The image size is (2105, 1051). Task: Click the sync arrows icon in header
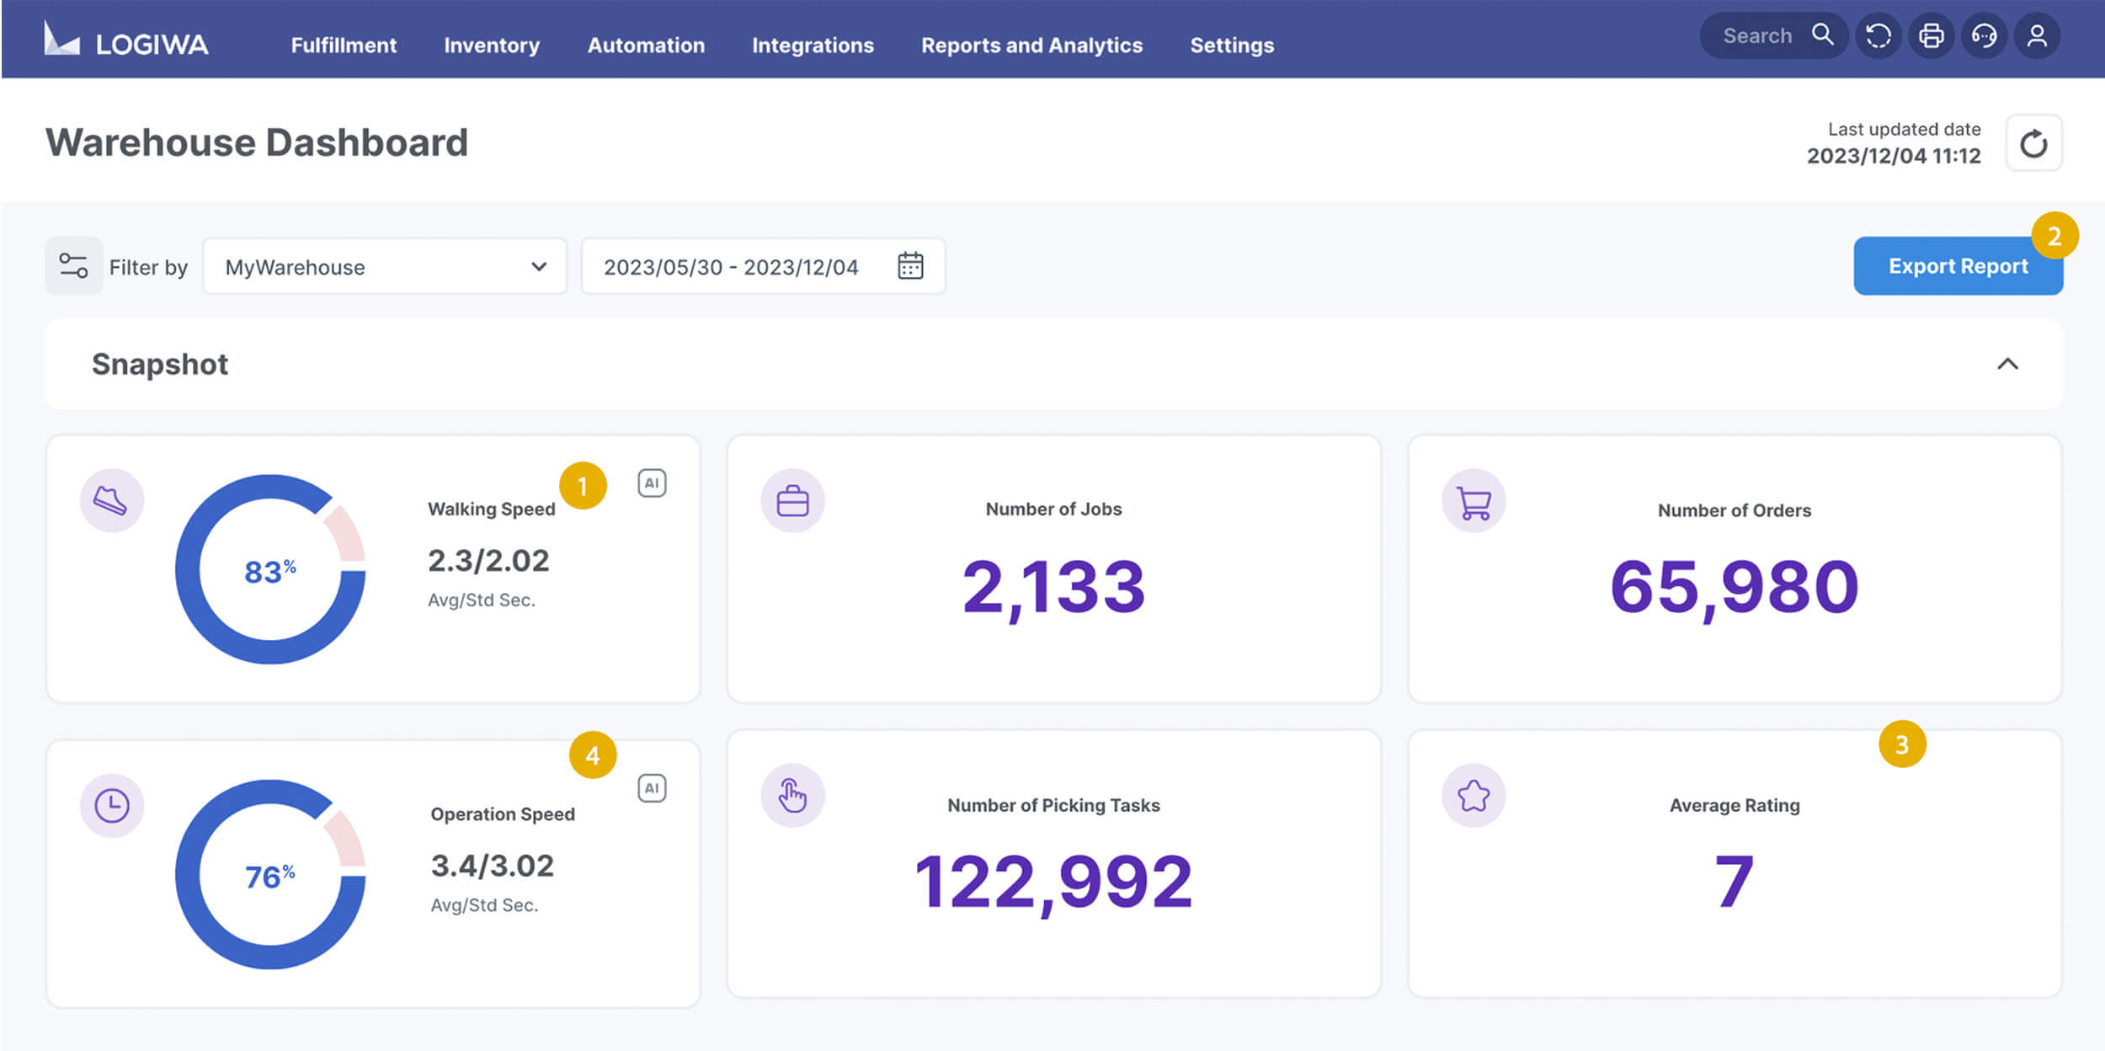tap(1879, 36)
